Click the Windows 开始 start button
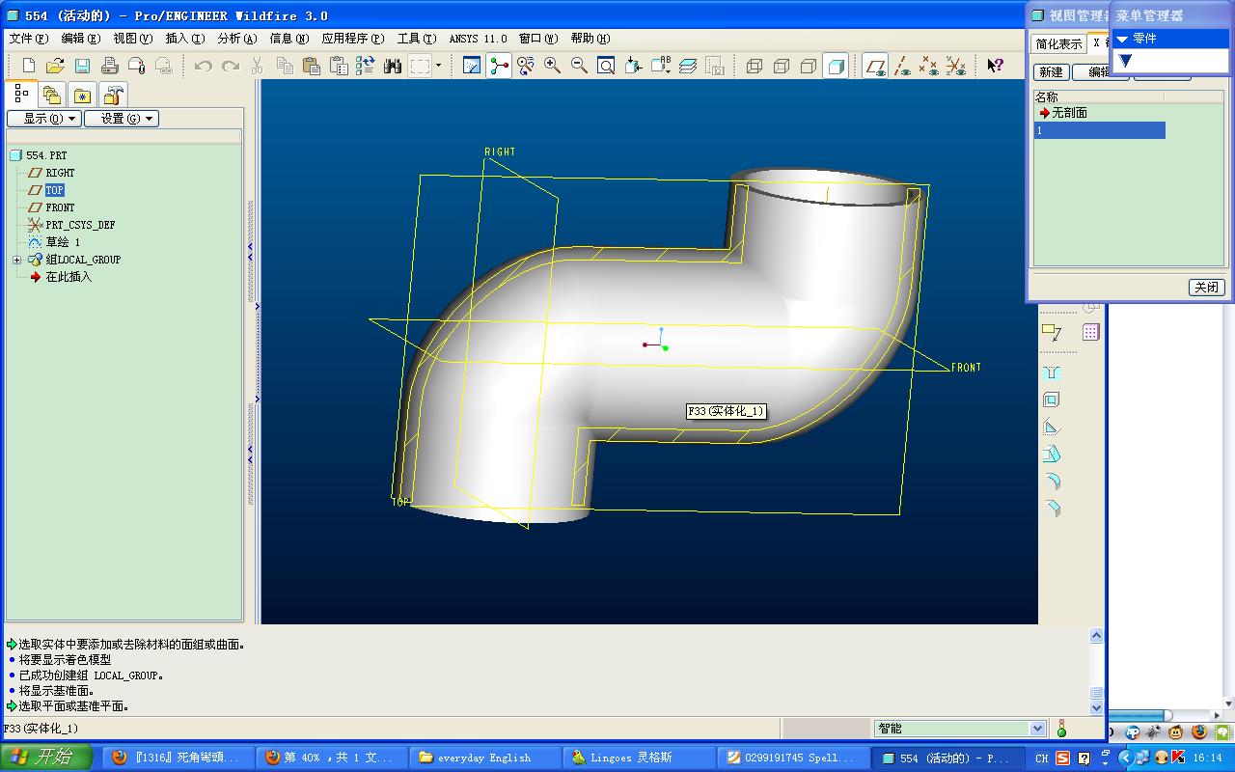This screenshot has height=772, width=1235. click(46, 758)
